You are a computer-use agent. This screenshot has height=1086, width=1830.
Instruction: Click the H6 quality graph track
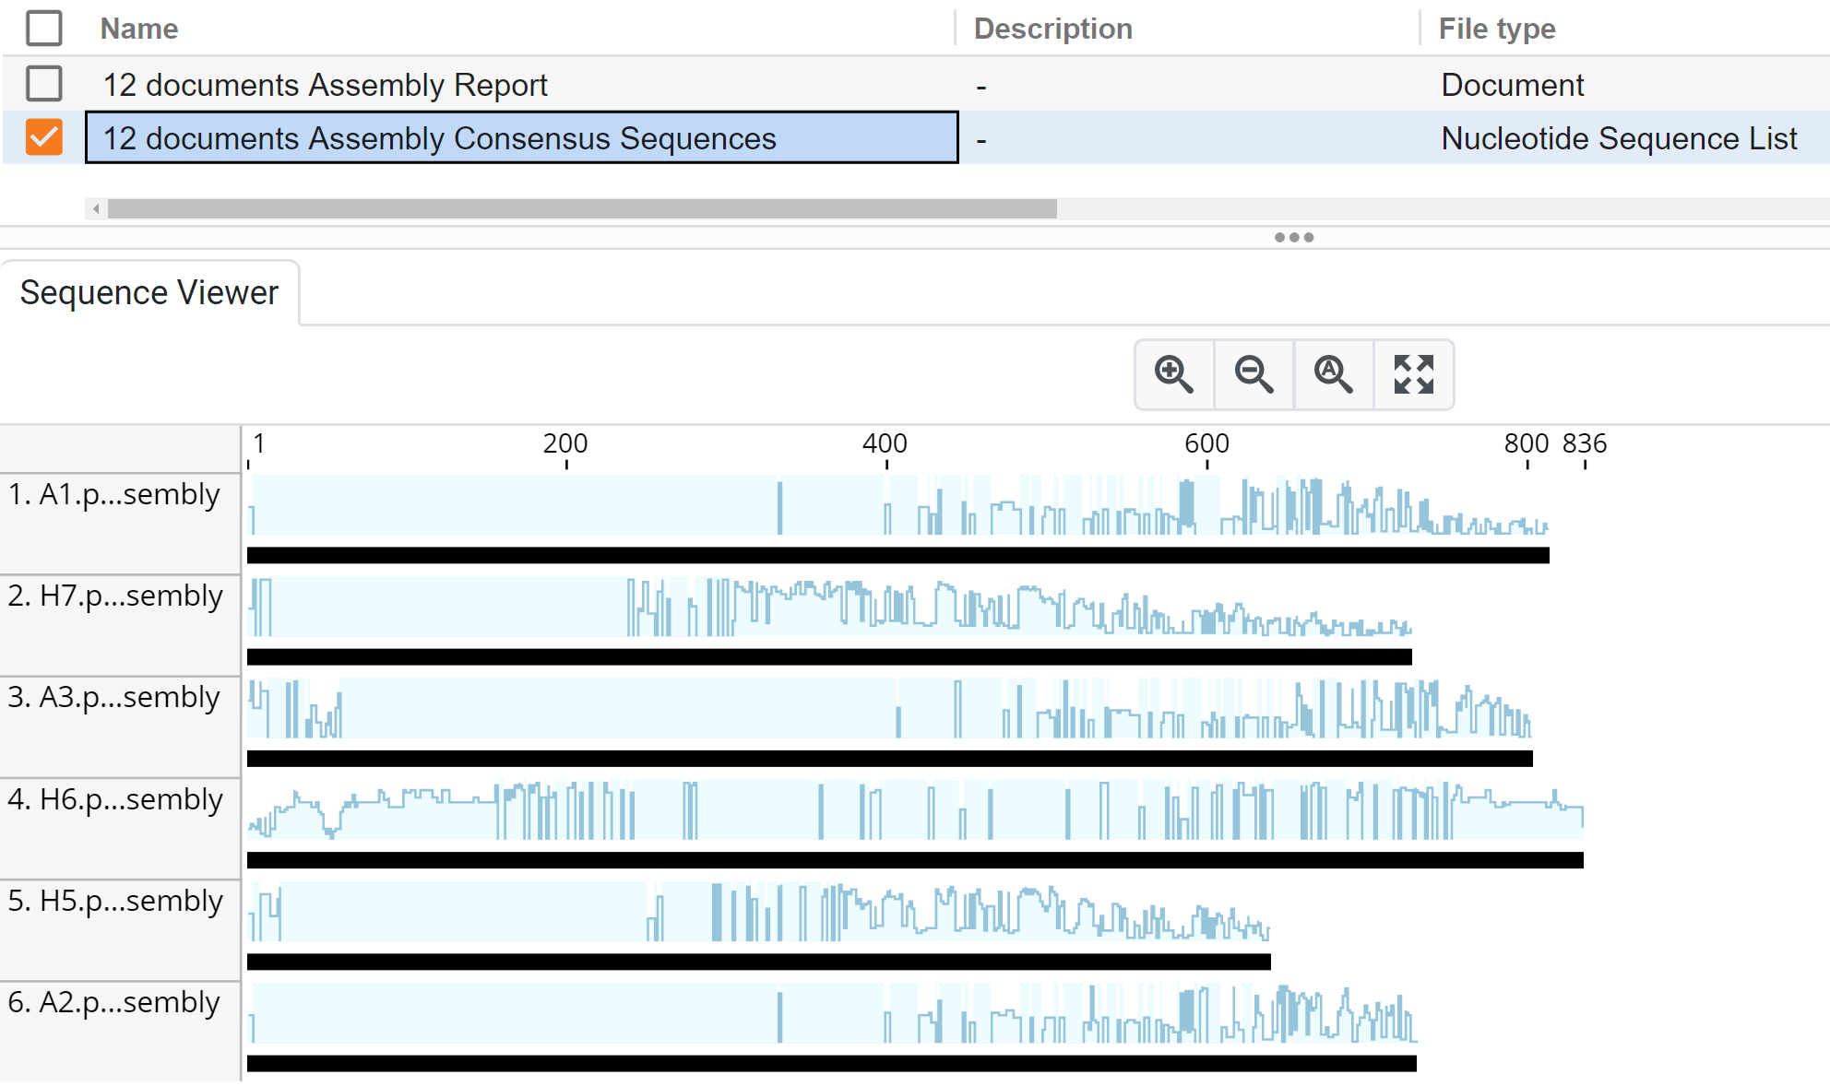coord(916,810)
